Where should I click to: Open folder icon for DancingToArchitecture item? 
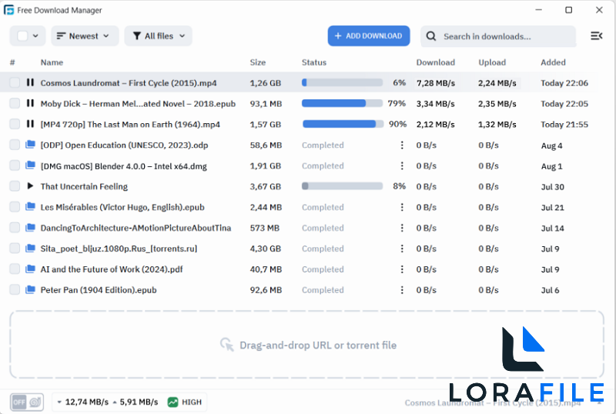(x=30, y=228)
